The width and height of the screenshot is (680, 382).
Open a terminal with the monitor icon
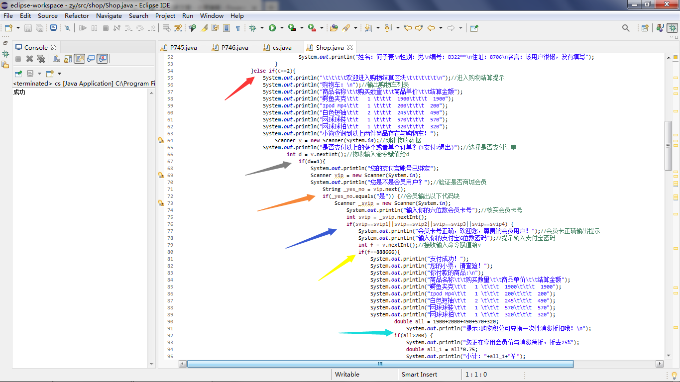pyautogui.click(x=53, y=28)
